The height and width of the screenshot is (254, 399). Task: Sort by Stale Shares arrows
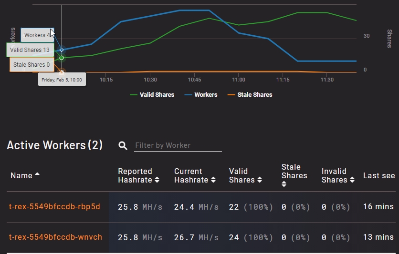tap(284, 184)
